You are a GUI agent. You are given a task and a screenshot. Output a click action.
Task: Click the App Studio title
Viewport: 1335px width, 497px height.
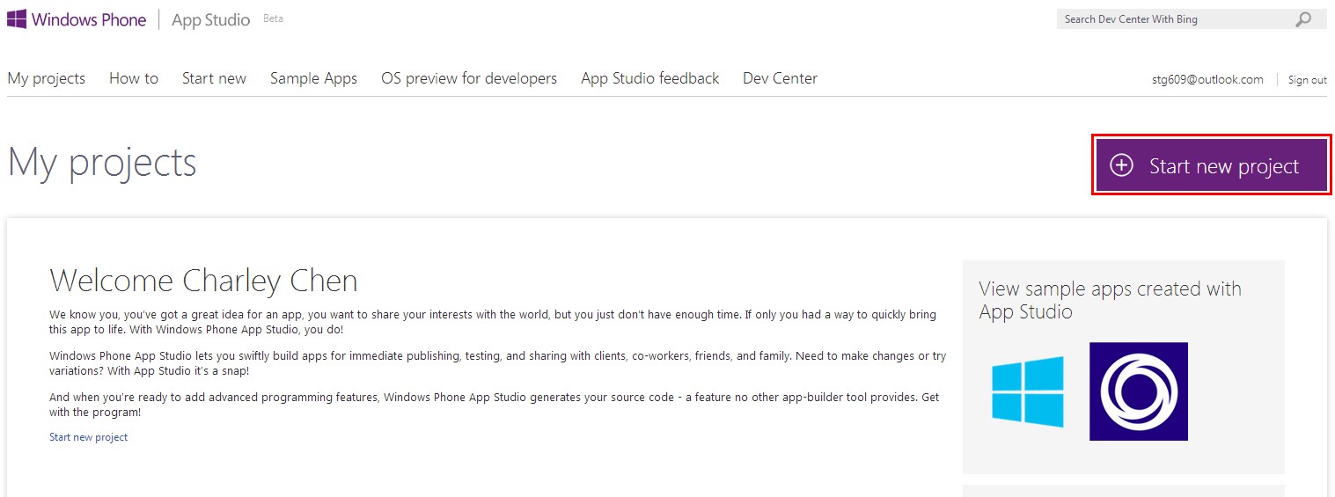point(210,19)
